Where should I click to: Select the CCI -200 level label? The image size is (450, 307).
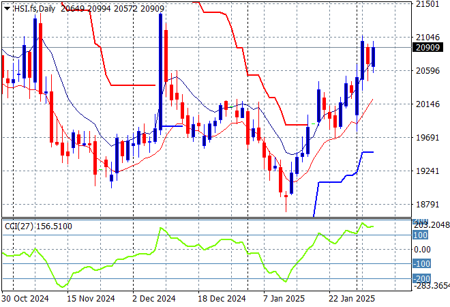click(421, 278)
